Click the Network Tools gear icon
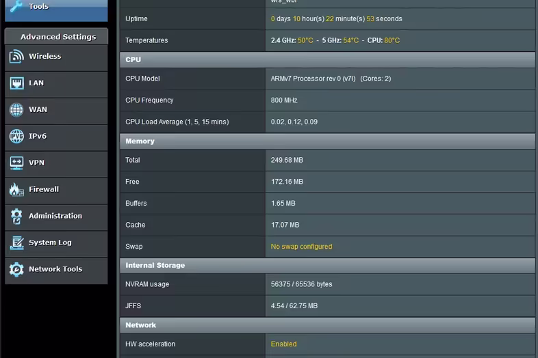Viewport: 538px width, 358px height. point(16,269)
